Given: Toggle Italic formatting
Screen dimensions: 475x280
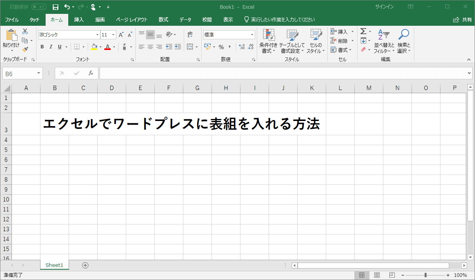Looking at the screenshot, I should [51, 47].
